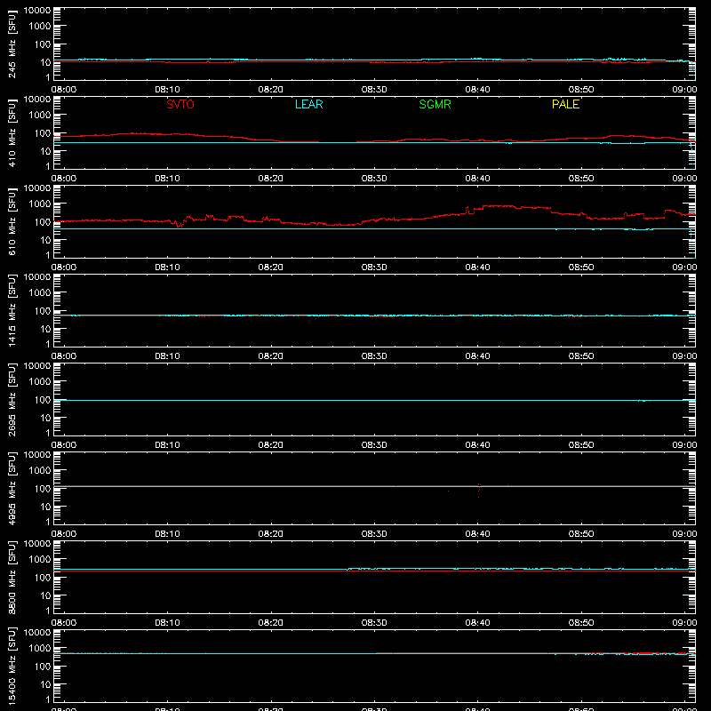The width and height of the screenshot is (711, 711).
Task: Select the 4995 MHz [SFU] axis title
Action: [x=12, y=488]
